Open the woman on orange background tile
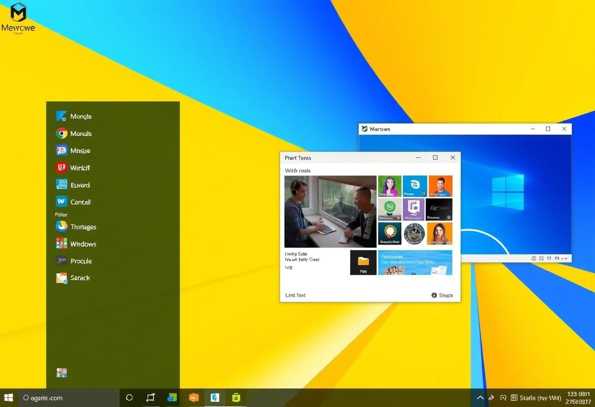The image size is (595, 407). click(x=439, y=233)
